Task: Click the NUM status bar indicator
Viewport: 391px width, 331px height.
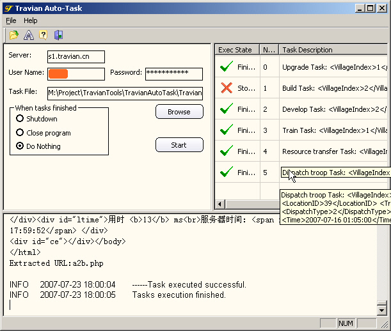Action: 346,323
